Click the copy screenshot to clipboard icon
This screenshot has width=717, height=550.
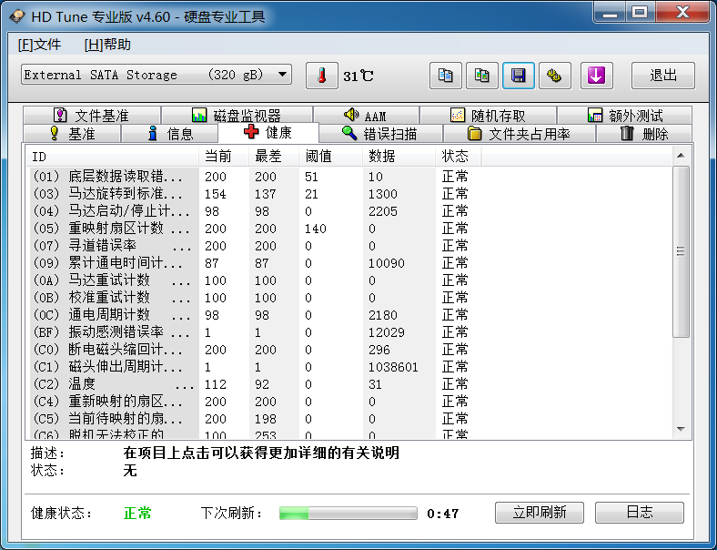(x=481, y=76)
